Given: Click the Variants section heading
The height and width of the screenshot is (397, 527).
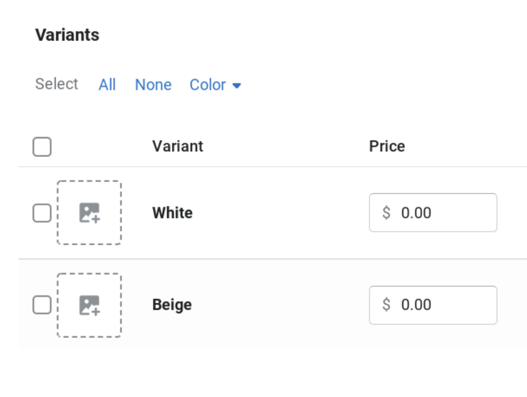Looking at the screenshot, I should (x=67, y=35).
